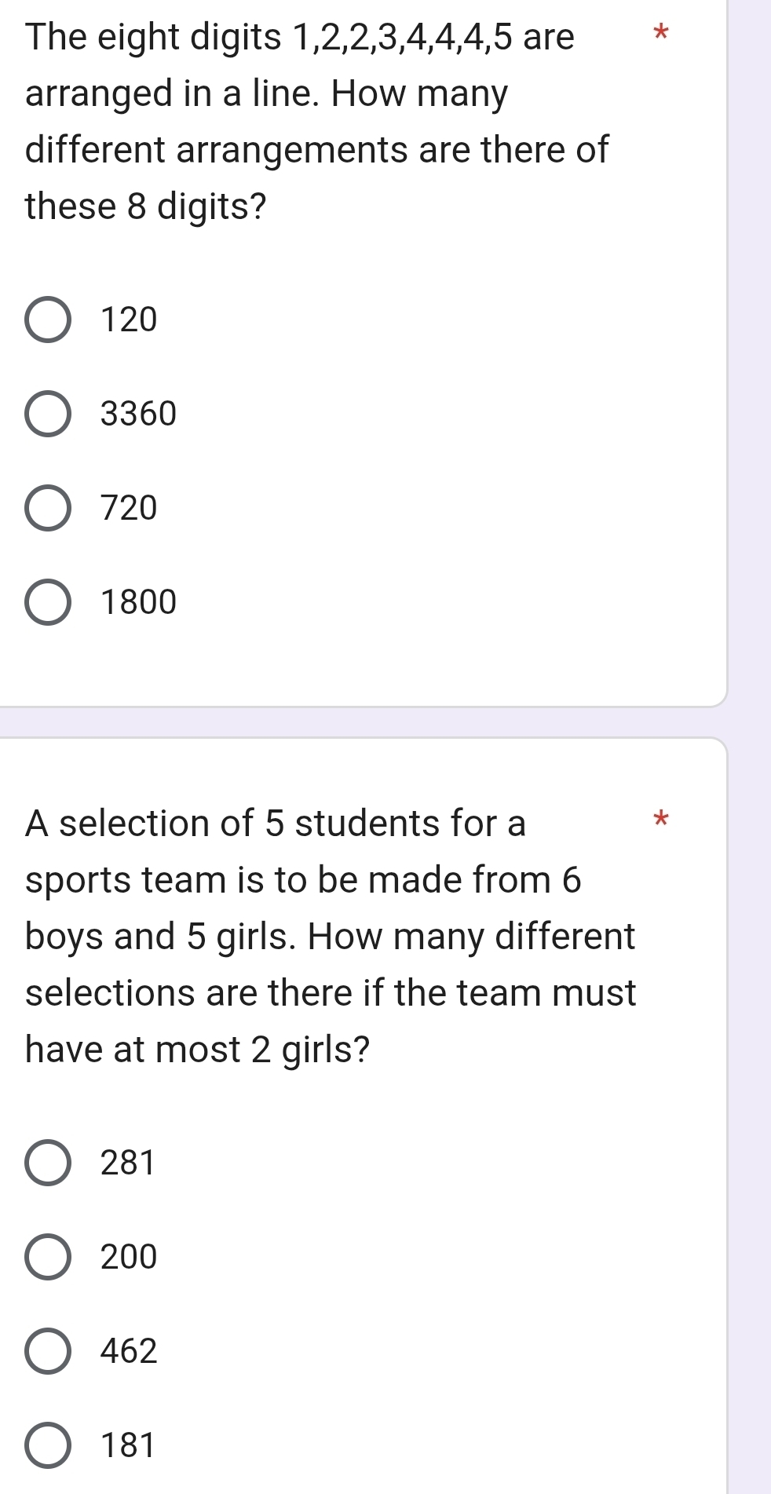The height and width of the screenshot is (1494, 771).
Task: Click the '462' answer label text
Action: coord(130,1351)
